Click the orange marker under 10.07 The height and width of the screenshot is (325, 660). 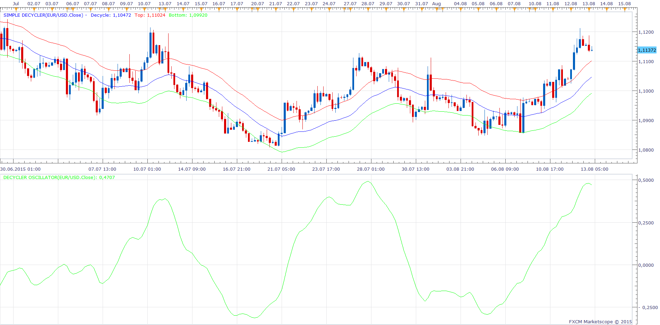pyautogui.click(x=144, y=9)
